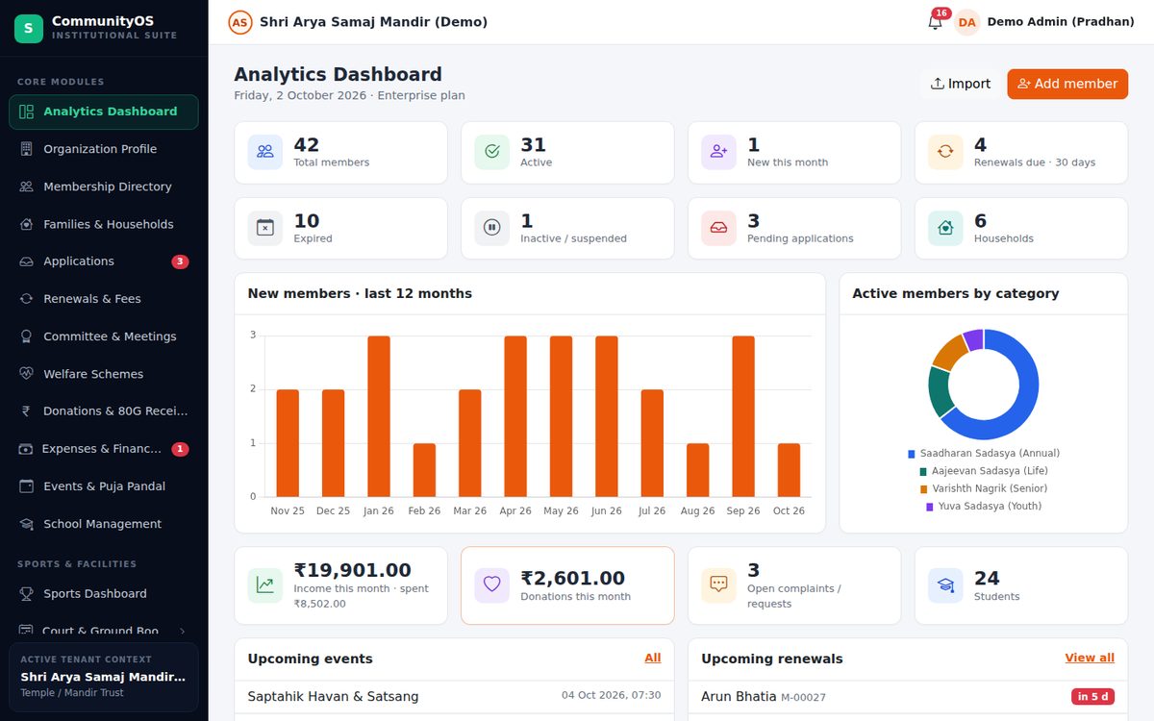The height and width of the screenshot is (721, 1154).
Task: Click the Jan 26 bar in chart
Action: [x=379, y=416]
